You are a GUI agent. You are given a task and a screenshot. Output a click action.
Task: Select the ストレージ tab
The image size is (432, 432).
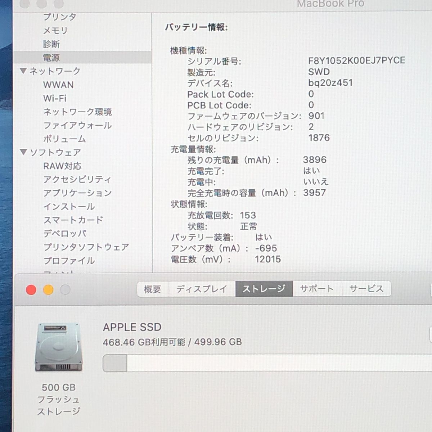click(x=264, y=288)
